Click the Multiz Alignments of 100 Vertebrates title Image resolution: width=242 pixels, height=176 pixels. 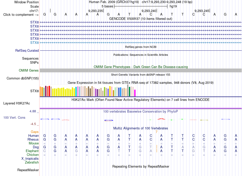(x=141, y=128)
